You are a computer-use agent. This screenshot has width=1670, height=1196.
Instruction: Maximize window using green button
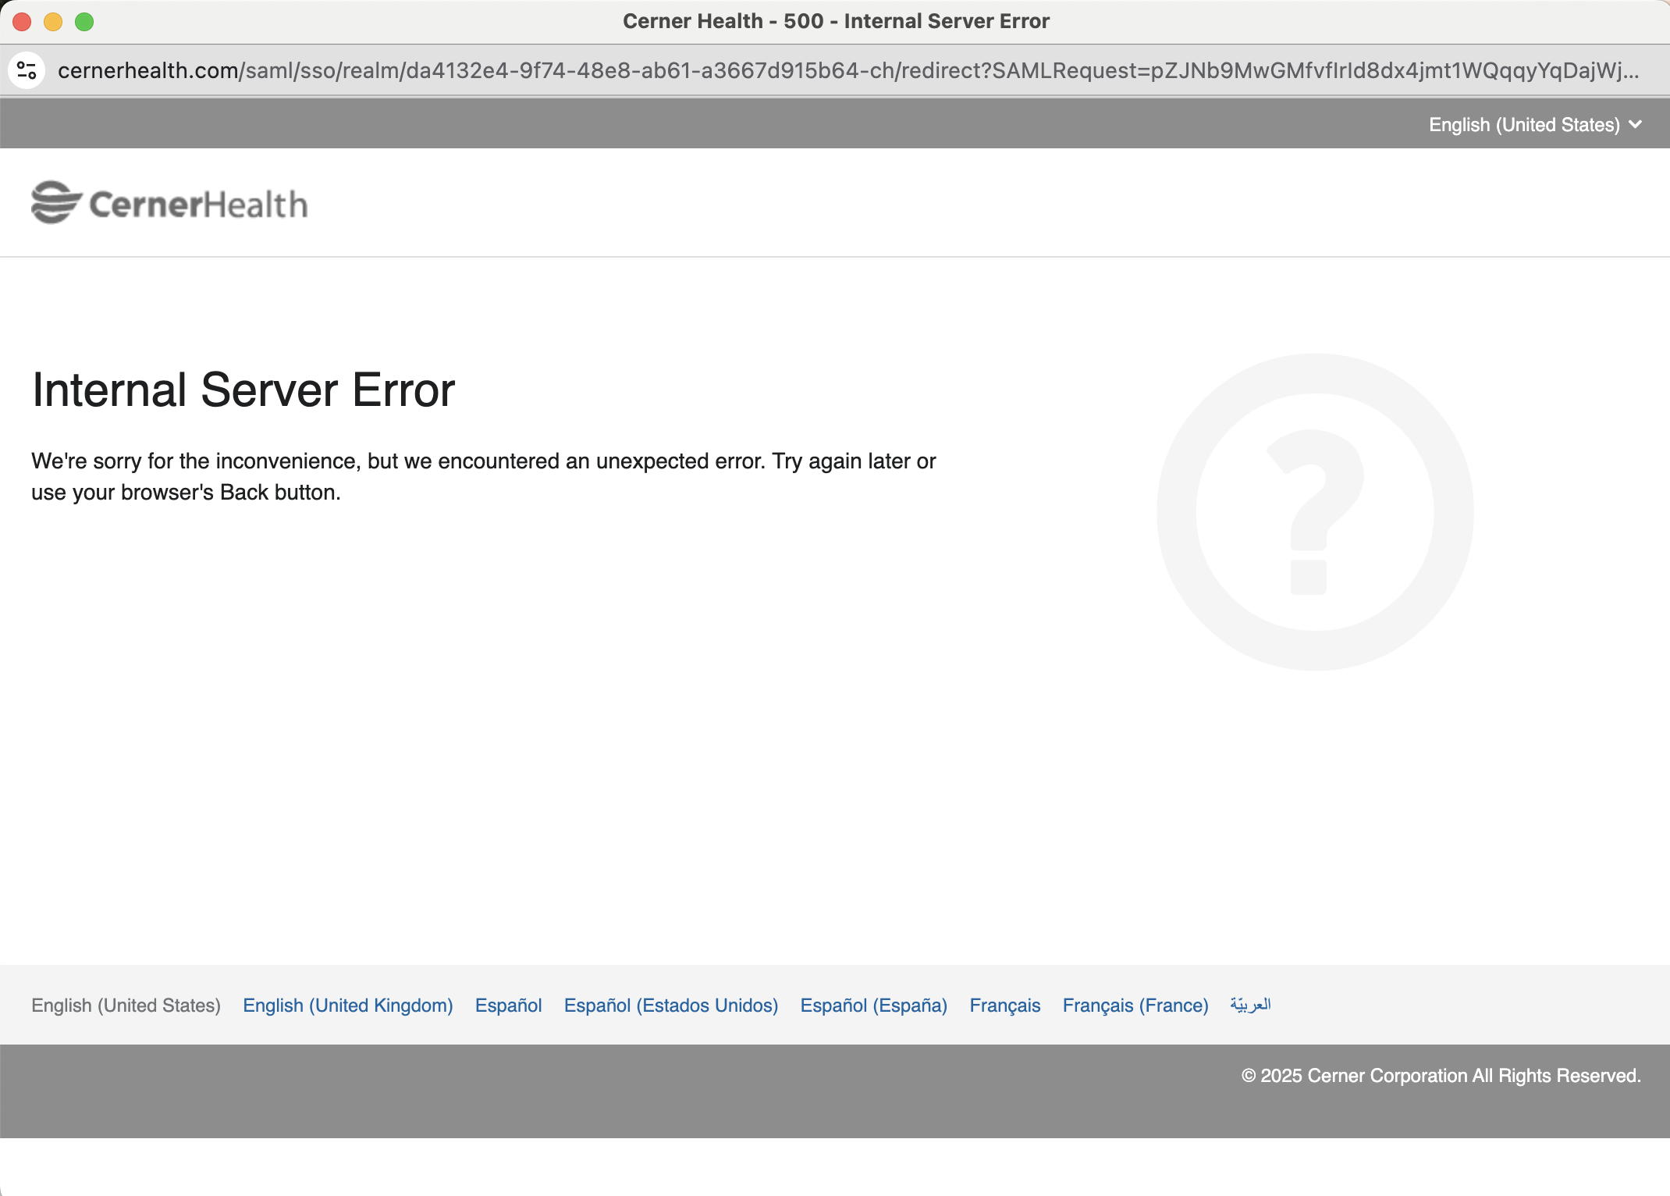coord(84,22)
